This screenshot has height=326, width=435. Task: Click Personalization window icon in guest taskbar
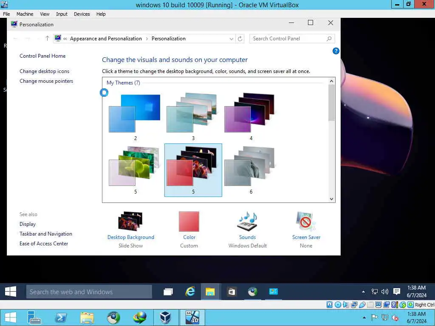click(x=273, y=292)
